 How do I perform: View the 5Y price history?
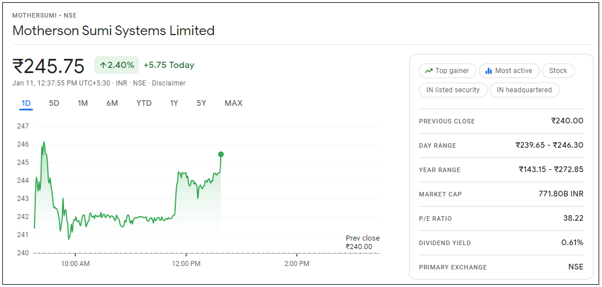coord(201,103)
